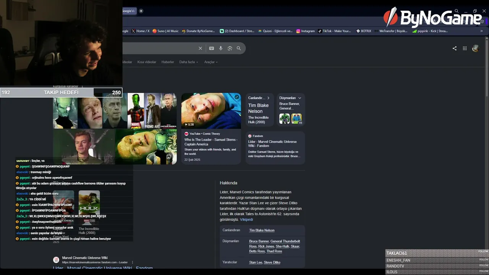Open the PROMO ART image thumbnail
The width and height of the screenshot is (489, 275).
pos(152,111)
